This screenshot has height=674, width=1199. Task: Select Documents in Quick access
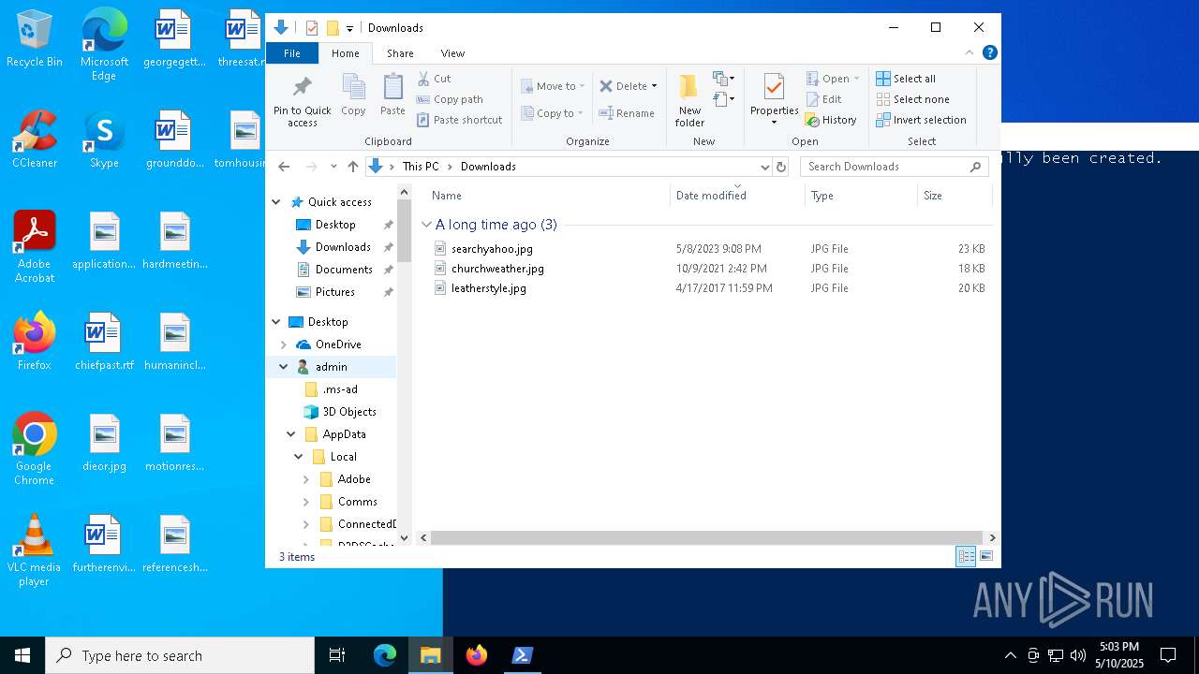[x=343, y=270]
